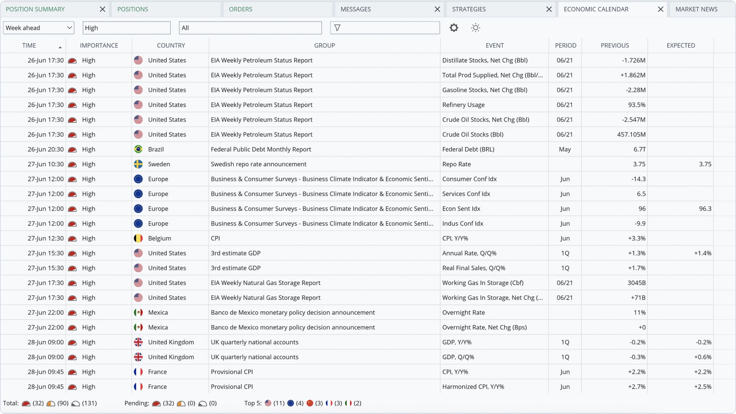Click United States flag in Top 5 footer
Viewport: 736px width, 414px height.
pyautogui.click(x=268, y=403)
